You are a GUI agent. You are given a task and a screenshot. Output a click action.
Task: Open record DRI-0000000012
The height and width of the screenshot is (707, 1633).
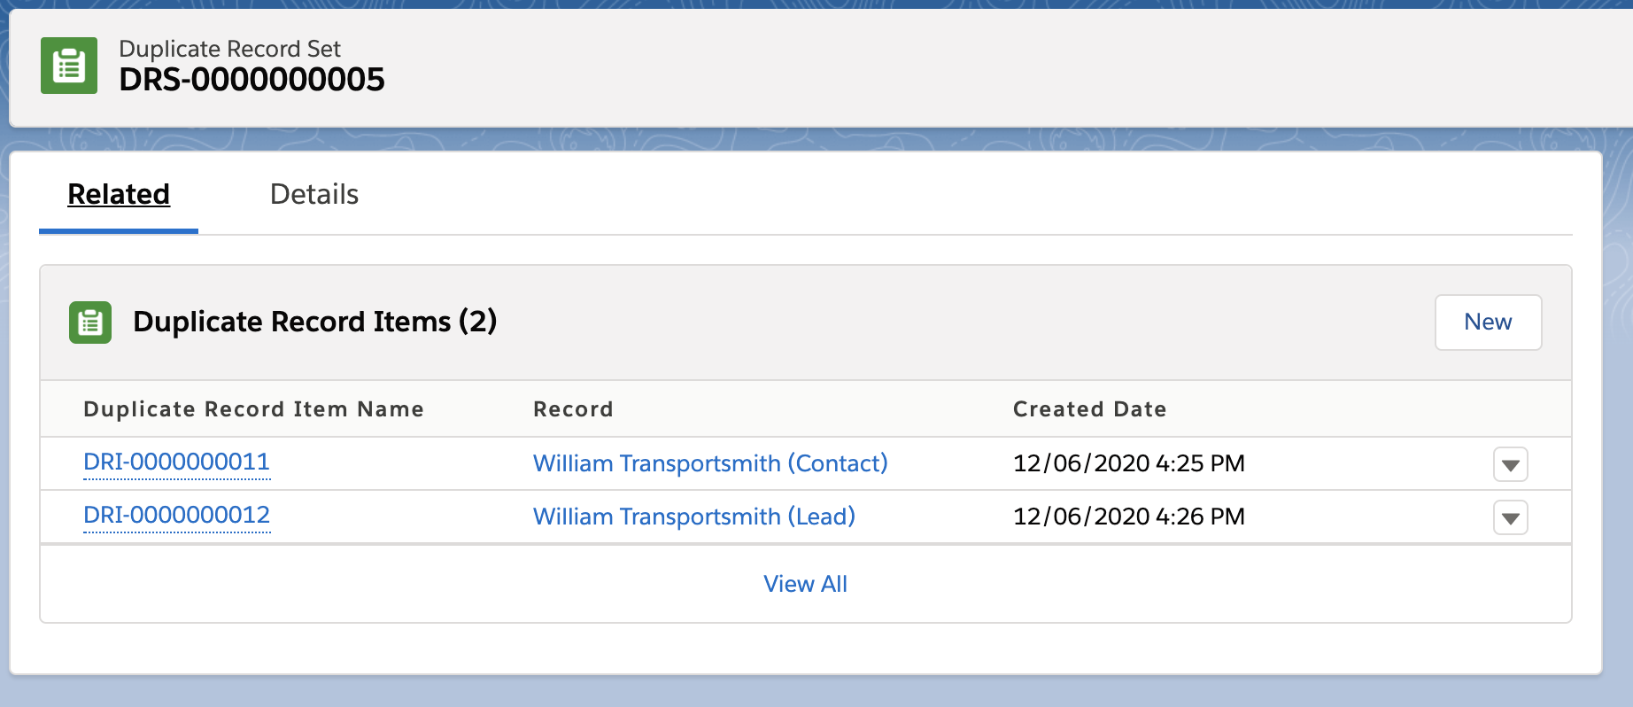pyautogui.click(x=176, y=516)
